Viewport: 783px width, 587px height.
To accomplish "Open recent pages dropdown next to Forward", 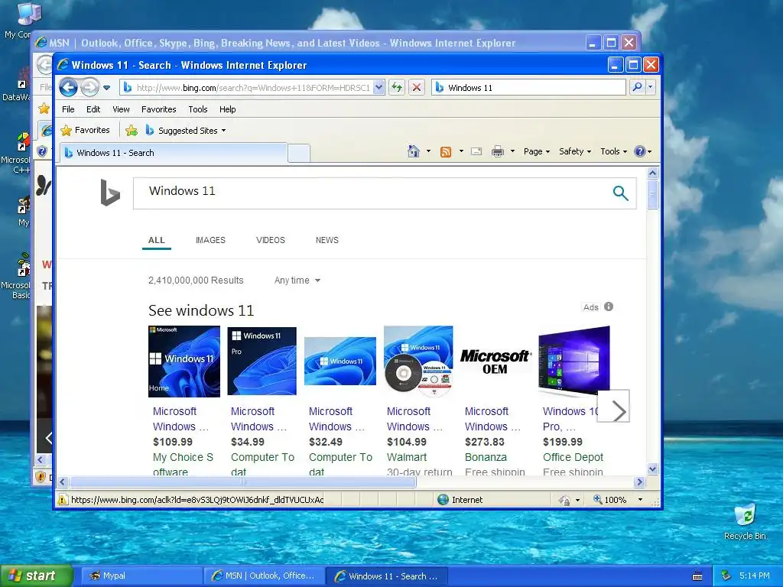I will [x=106, y=88].
